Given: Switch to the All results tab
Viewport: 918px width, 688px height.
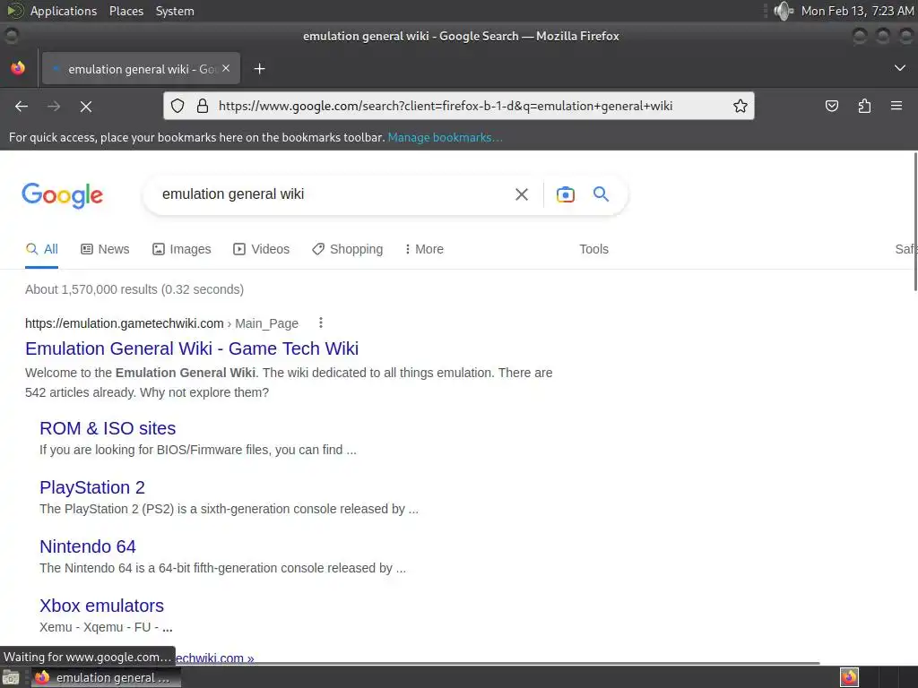Looking at the screenshot, I should coord(41,249).
